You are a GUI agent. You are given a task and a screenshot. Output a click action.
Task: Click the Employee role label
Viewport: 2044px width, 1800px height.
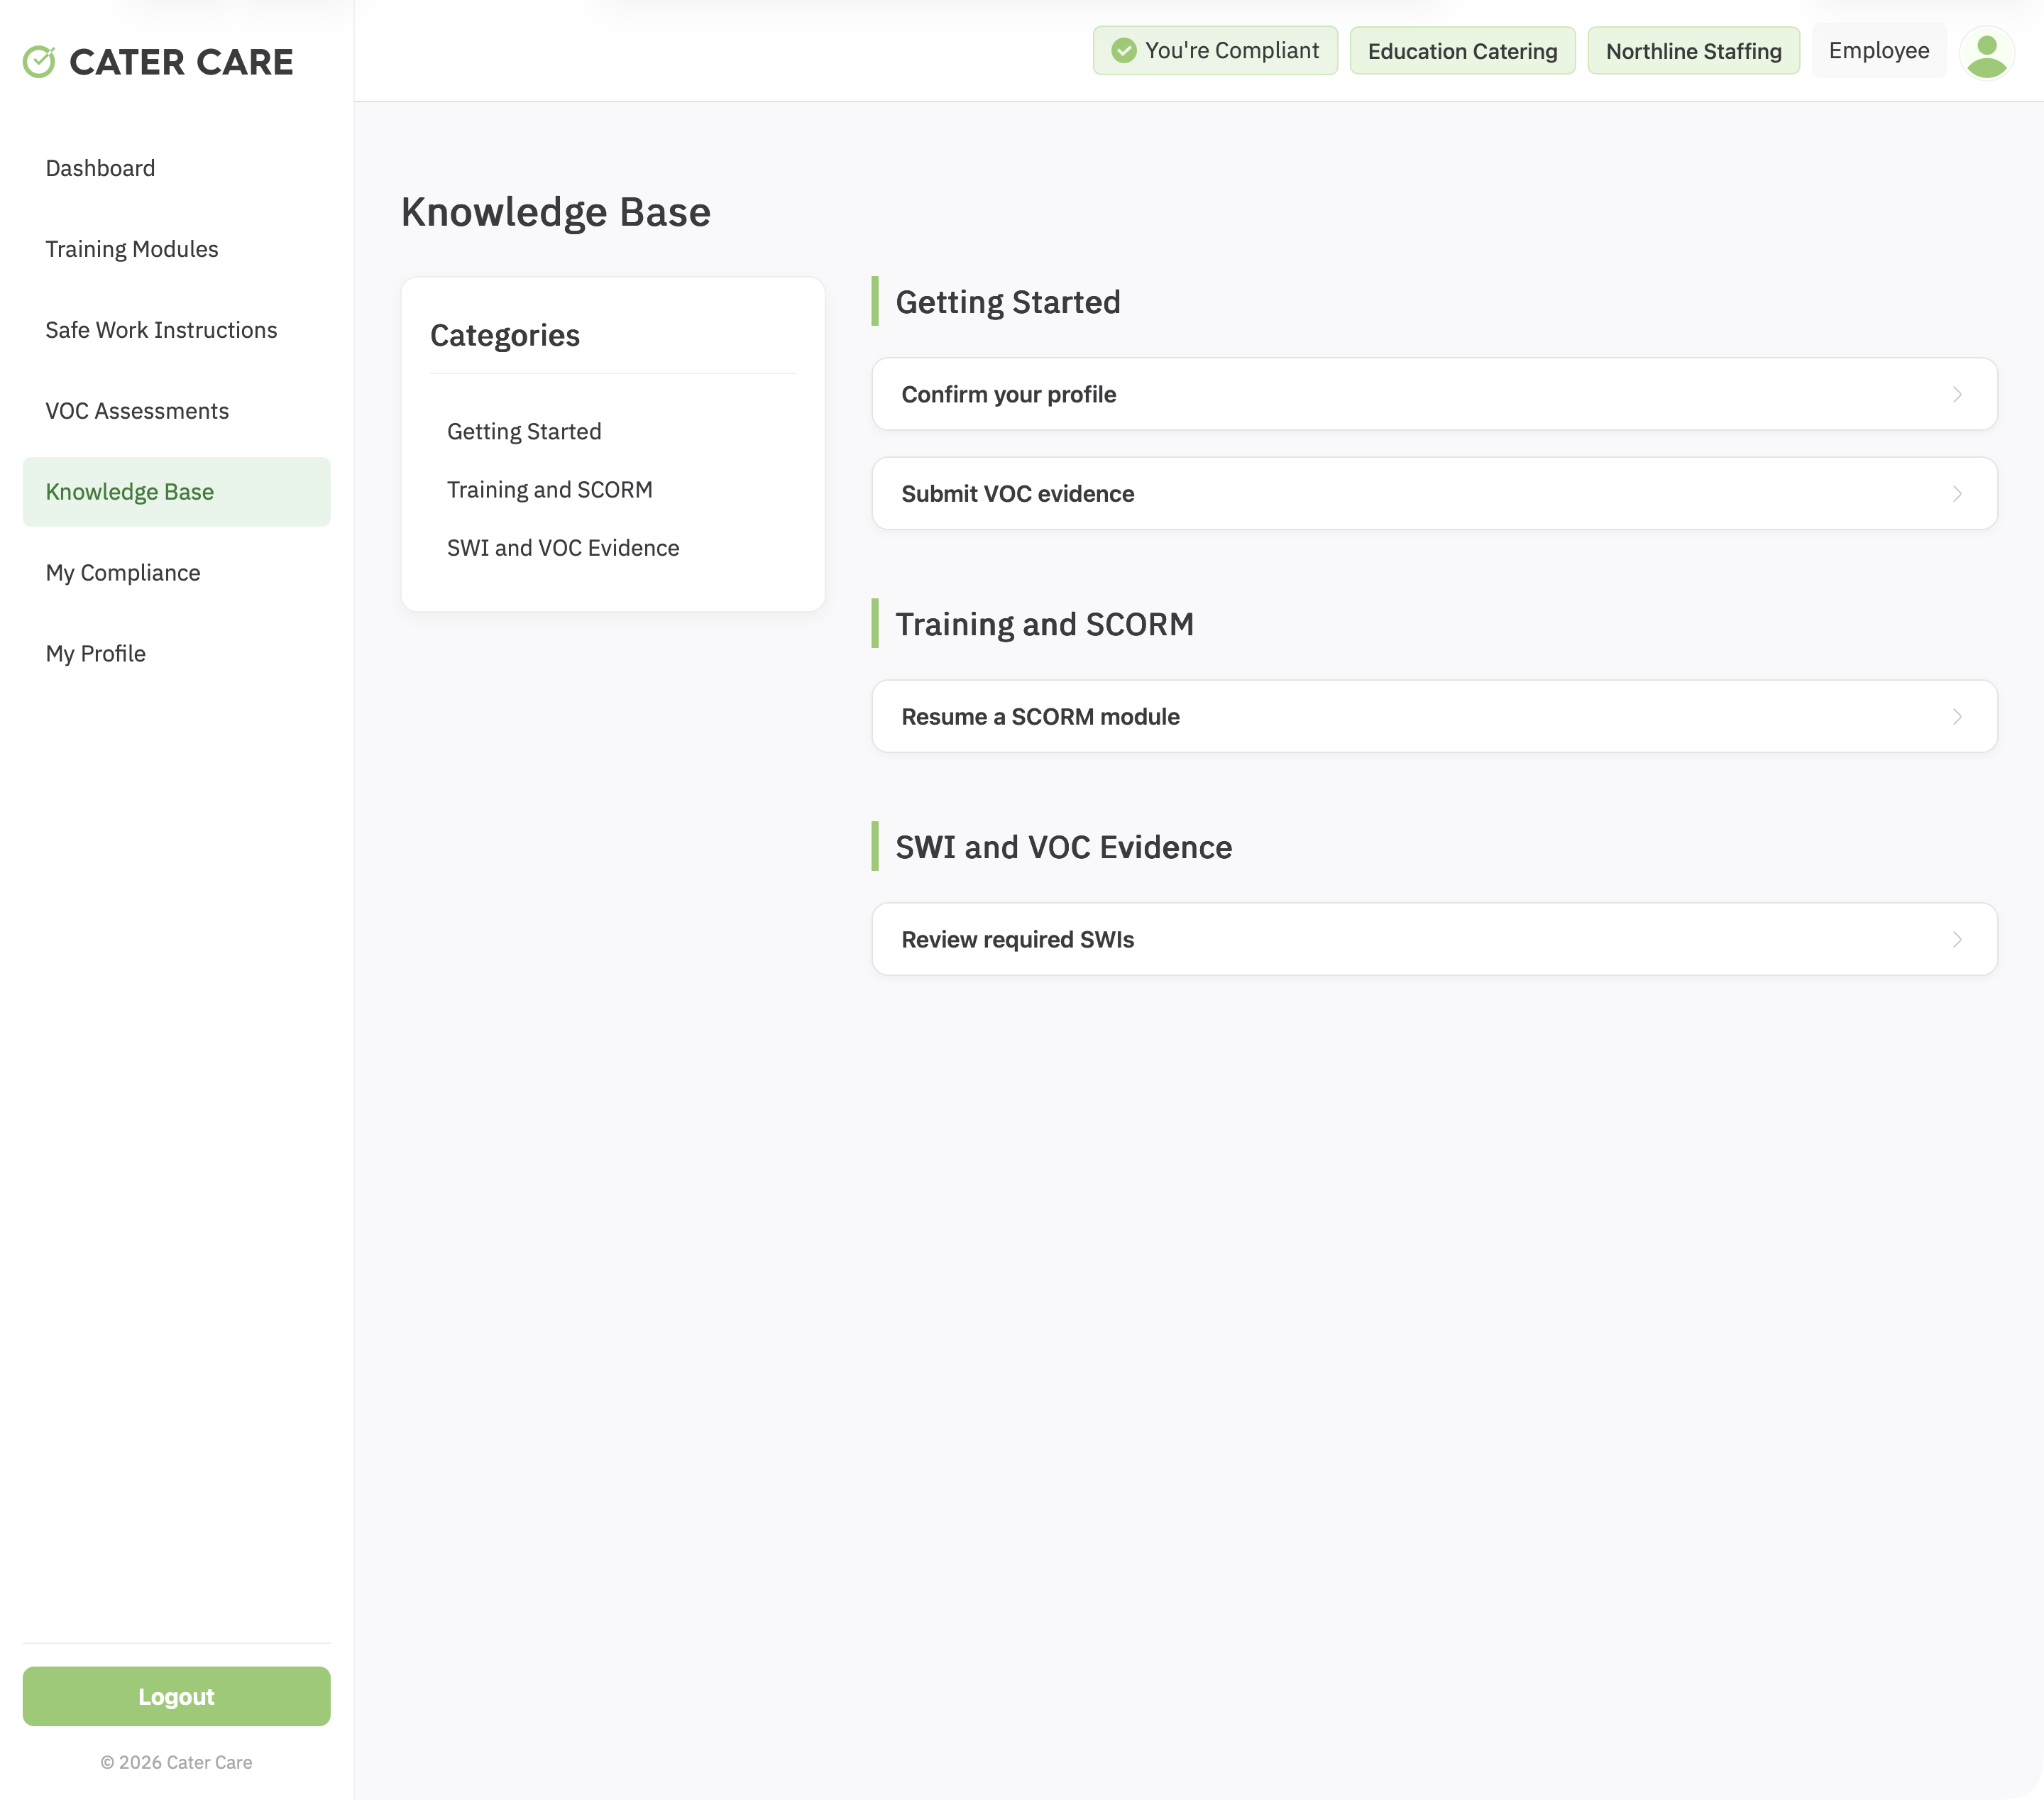tap(1878, 51)
